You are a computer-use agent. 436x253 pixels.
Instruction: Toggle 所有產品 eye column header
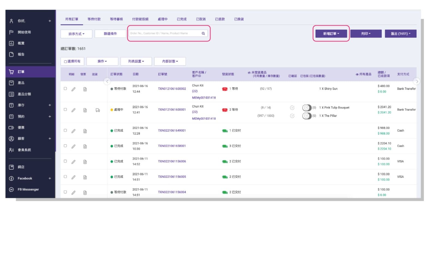pyautogui.click(x=363, y=74)
